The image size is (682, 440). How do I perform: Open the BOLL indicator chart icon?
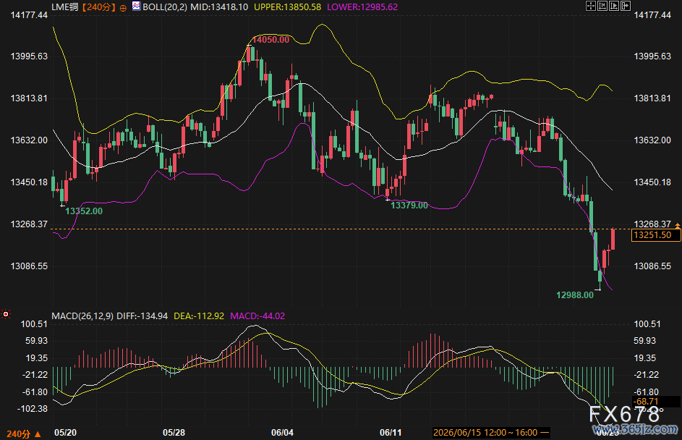[x=136, y=6]
